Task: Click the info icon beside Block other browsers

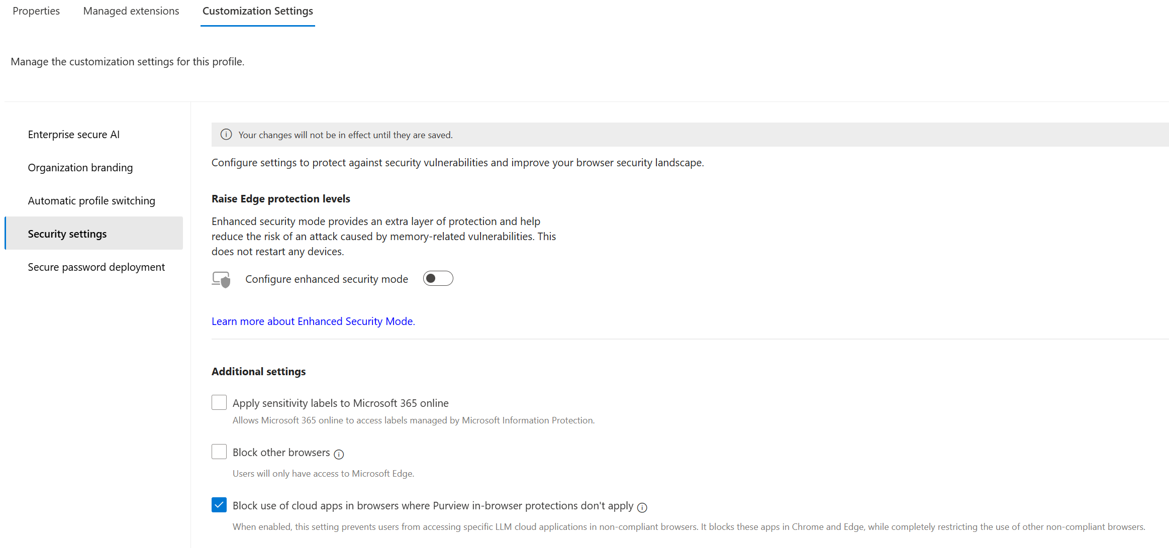Action: pyautogui.click(x=339, y=454)
